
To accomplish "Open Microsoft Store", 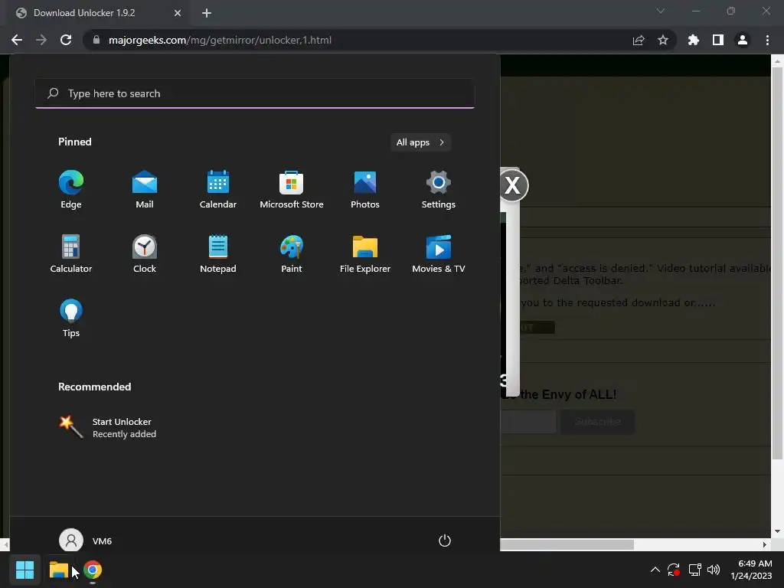I will tap(292, 190).
